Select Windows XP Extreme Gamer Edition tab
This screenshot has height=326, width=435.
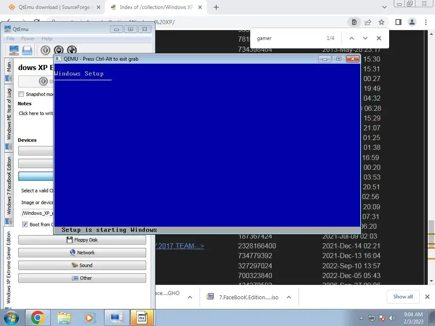tap(9, 268)
